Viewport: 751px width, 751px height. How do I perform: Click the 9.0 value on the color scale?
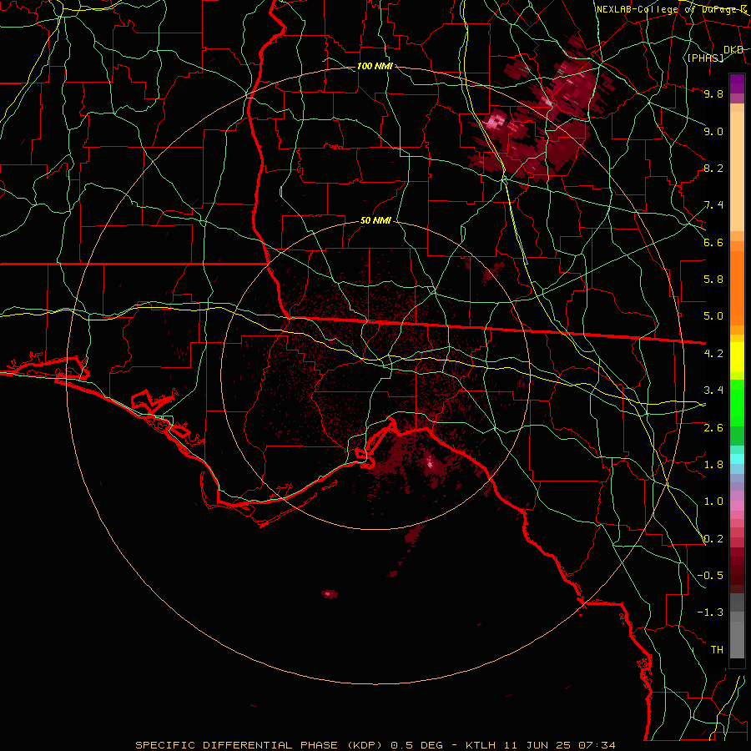pyautogui.click(x=713, y=131)
